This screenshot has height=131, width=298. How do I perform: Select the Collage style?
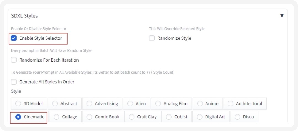(57, 117)
